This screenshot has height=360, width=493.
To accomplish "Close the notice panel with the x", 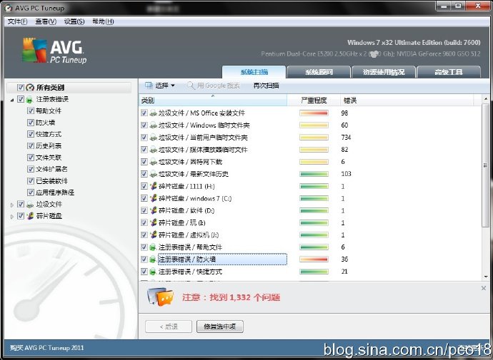I will (484, 288).
